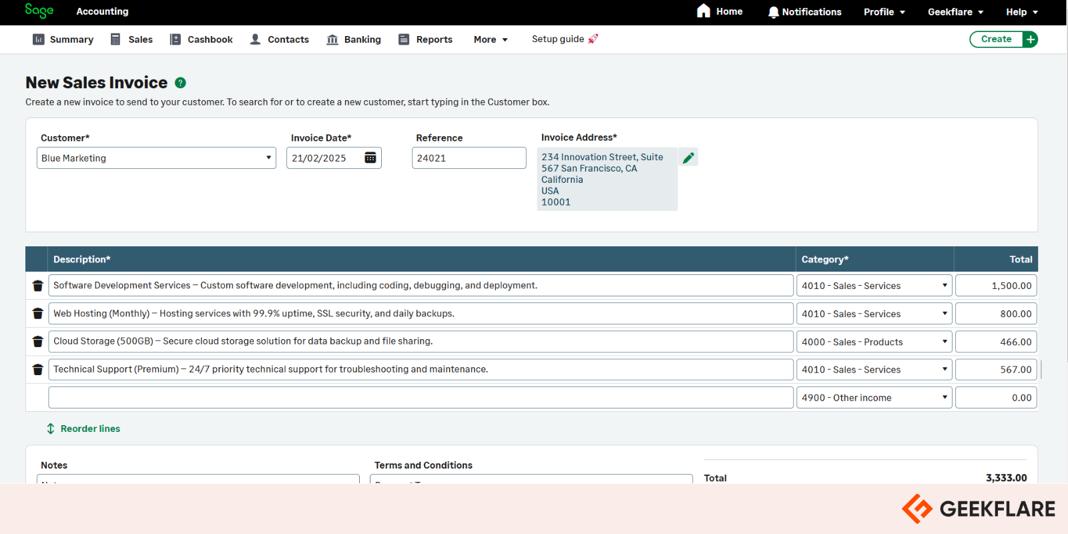This screenshot has height=534, width=1068.
Task: Click the pencil icon to edit invoice address
Action: pos(688,158)
